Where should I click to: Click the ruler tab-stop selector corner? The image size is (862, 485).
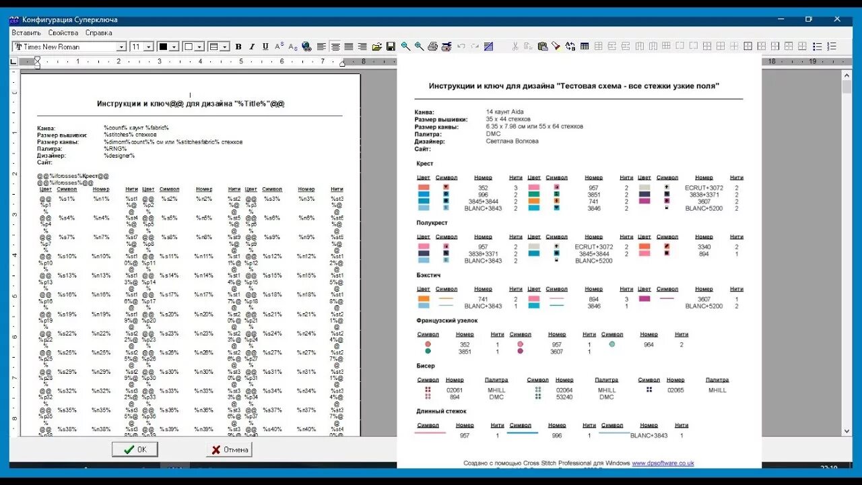coord(13,61)
